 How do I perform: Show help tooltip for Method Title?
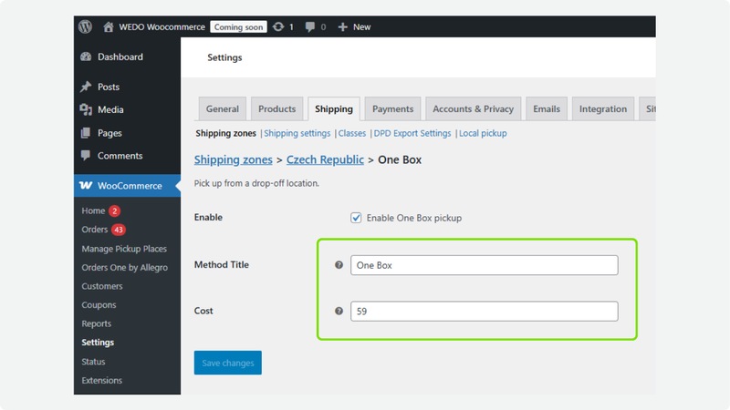point(339,264)
